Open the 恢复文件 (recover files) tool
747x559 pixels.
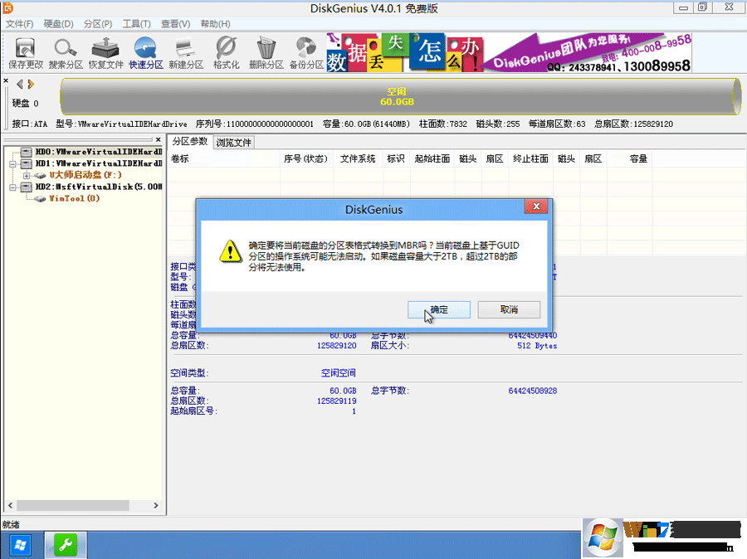click(105, 51)
